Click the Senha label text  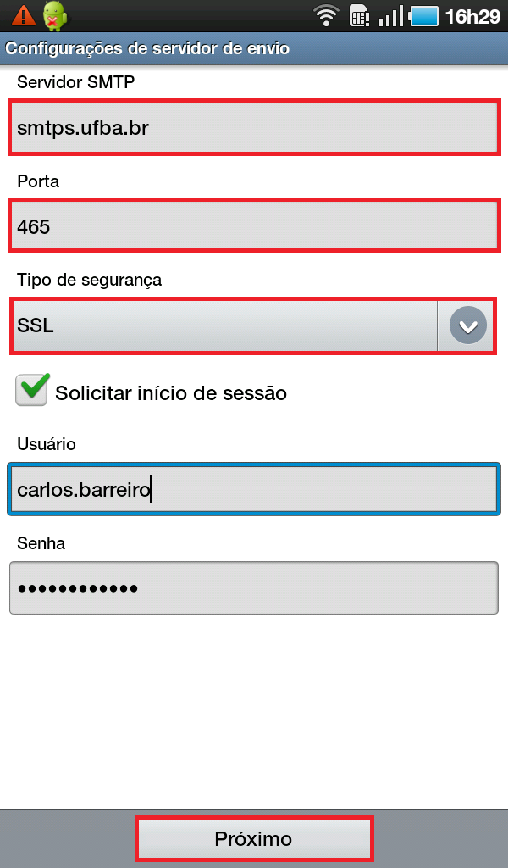click(x=41, y=543)
